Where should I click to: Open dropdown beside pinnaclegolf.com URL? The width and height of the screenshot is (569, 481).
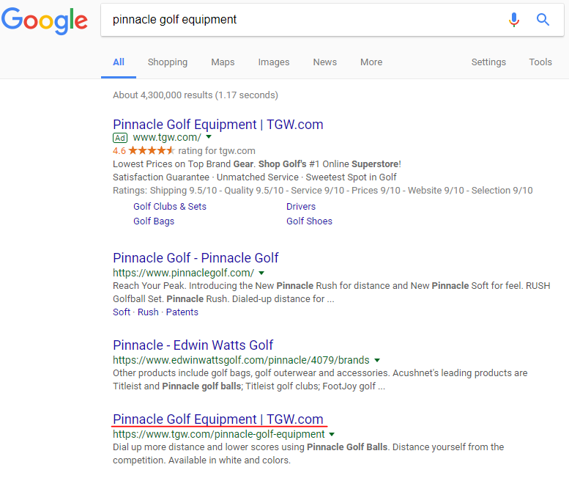point(261,273)
